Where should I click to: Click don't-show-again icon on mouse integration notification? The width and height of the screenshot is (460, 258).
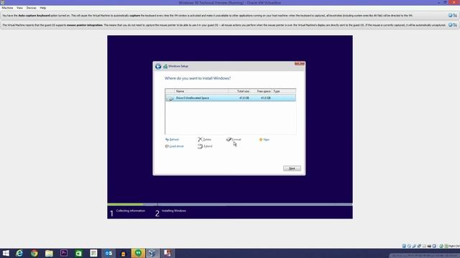[x=455, y=25]
